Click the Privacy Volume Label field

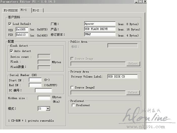point(122,77)
